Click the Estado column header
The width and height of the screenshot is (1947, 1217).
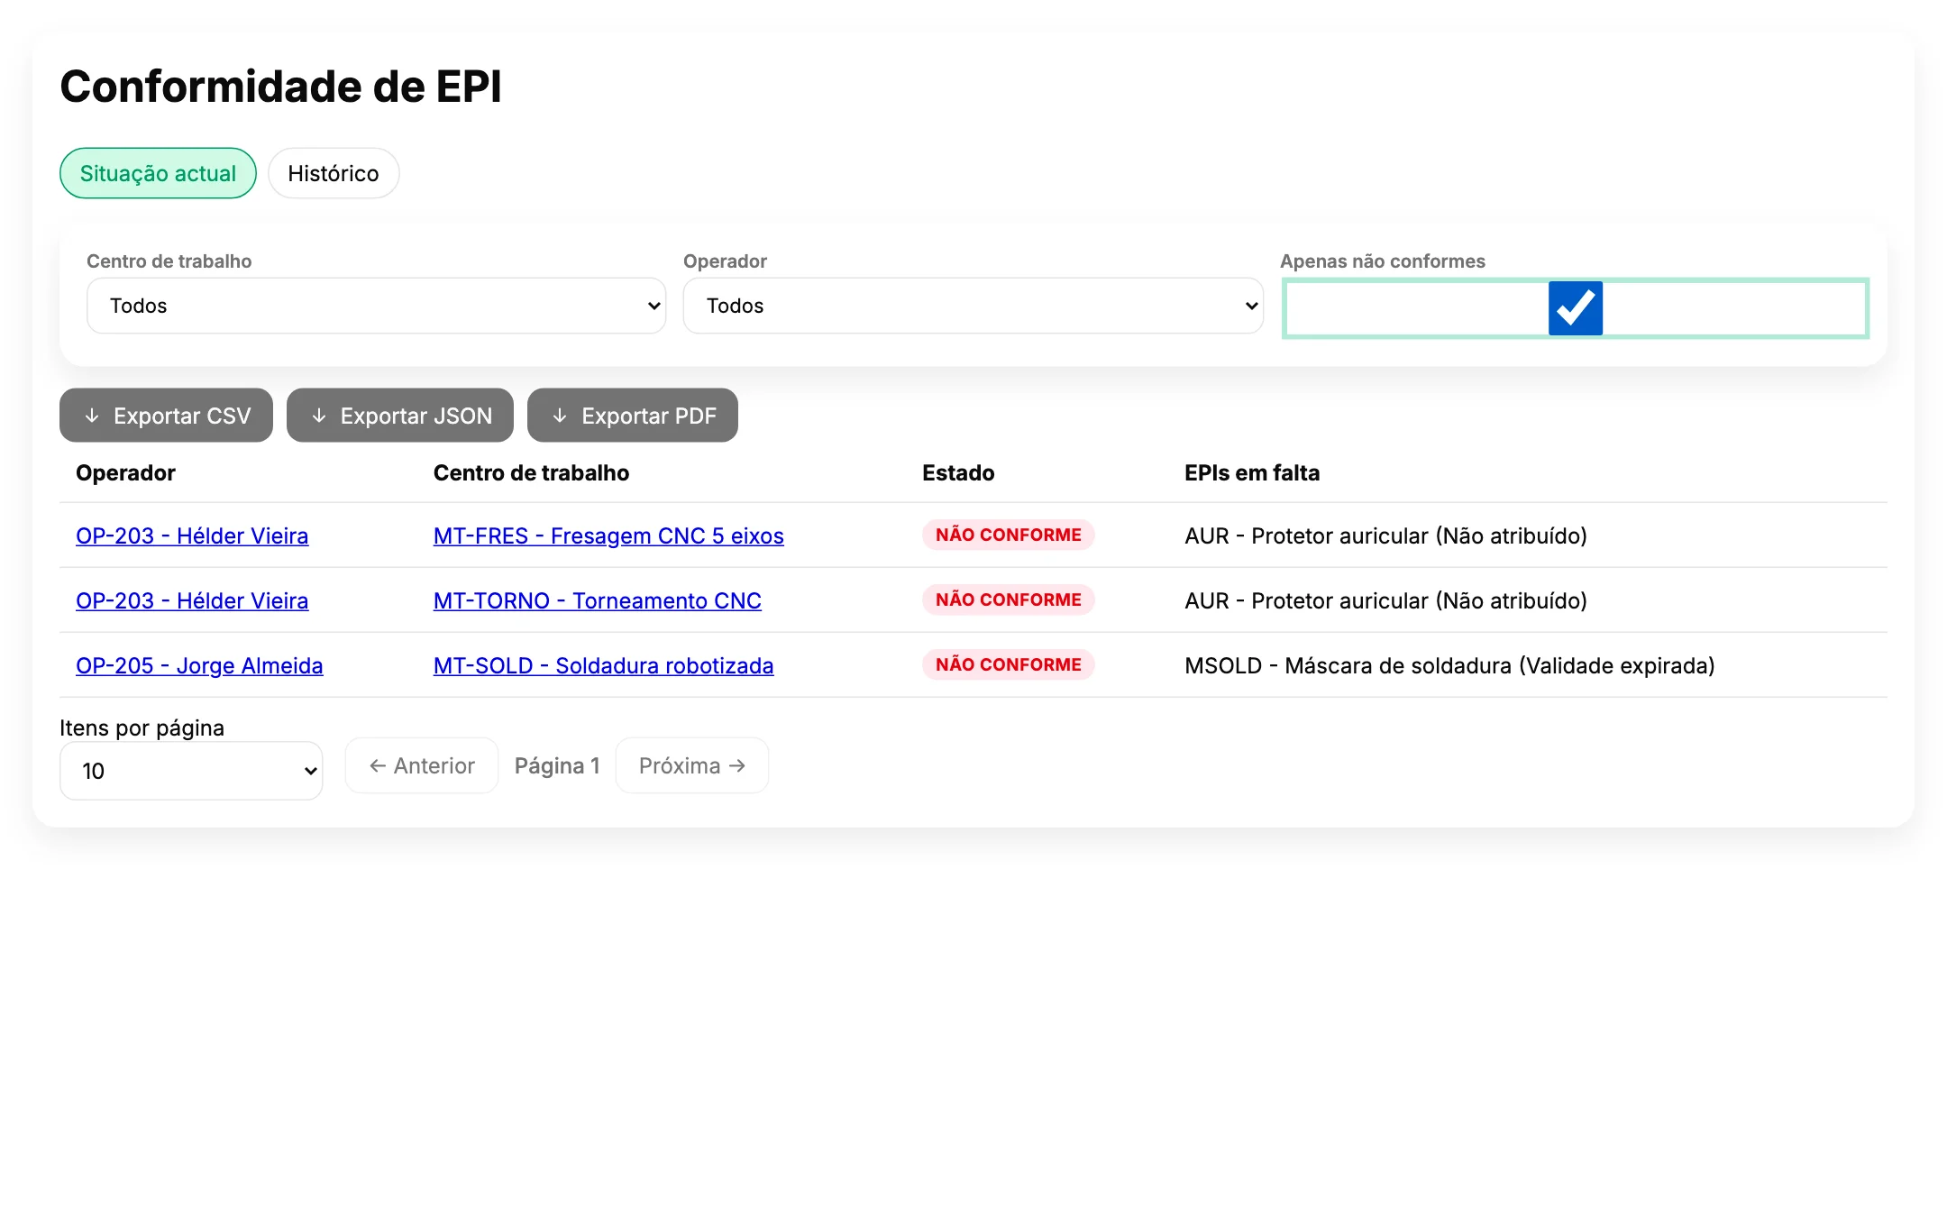click(x=958, y=472)
